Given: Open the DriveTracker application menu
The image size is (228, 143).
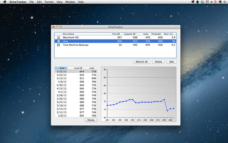Looking at the screenshot, I should click(18, 2).
